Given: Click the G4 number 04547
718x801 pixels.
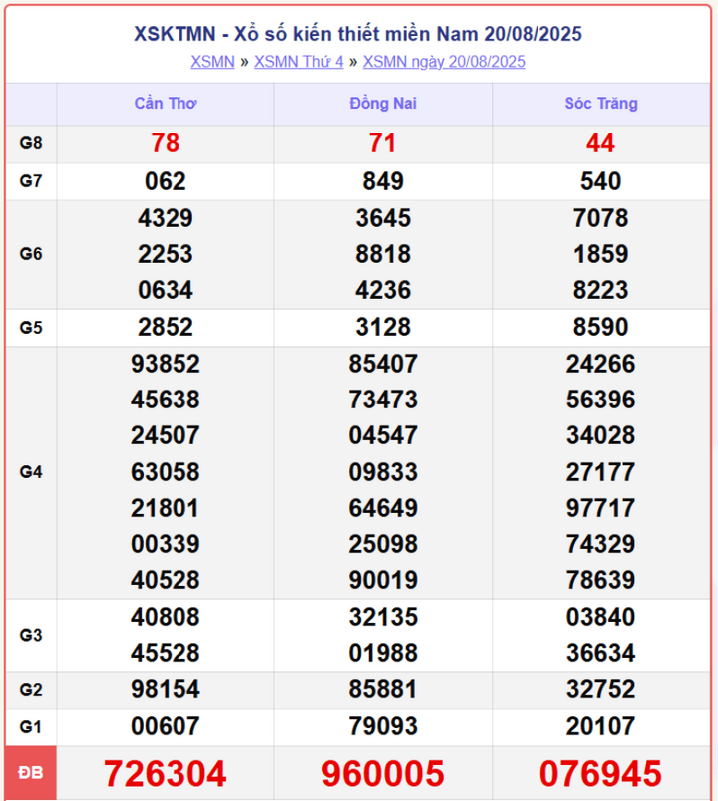Looking at the screenshot, I should (383, 435).
